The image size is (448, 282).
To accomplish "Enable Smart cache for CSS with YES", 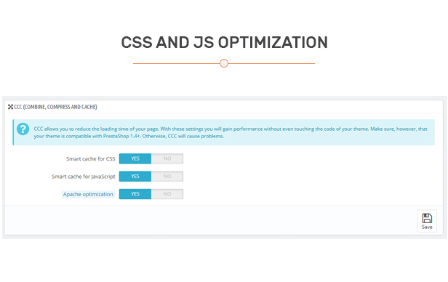I will point(135,158).
